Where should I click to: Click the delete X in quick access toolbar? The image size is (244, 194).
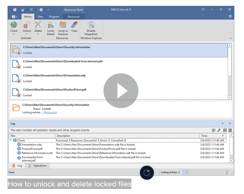point(31,10)
